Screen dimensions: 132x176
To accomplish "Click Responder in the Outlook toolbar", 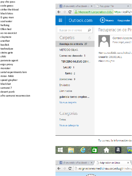I will click(x=124, y=21).
